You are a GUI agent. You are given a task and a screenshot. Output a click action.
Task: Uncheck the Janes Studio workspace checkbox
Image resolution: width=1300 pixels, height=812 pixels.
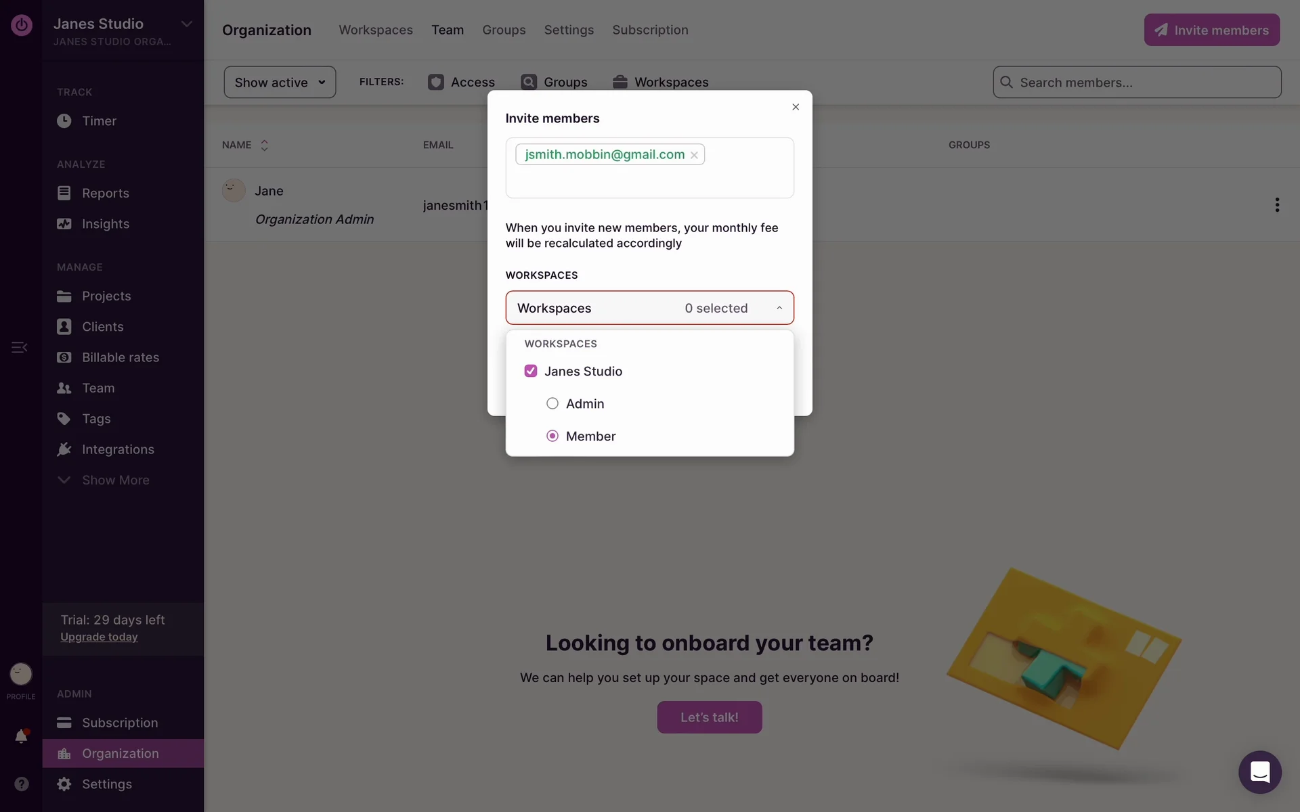[x=531, y=371]
